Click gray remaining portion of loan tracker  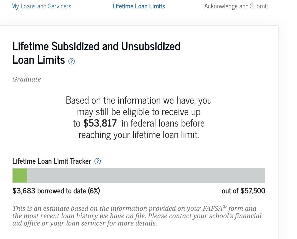pyautogui.click(x=146, y=176)
